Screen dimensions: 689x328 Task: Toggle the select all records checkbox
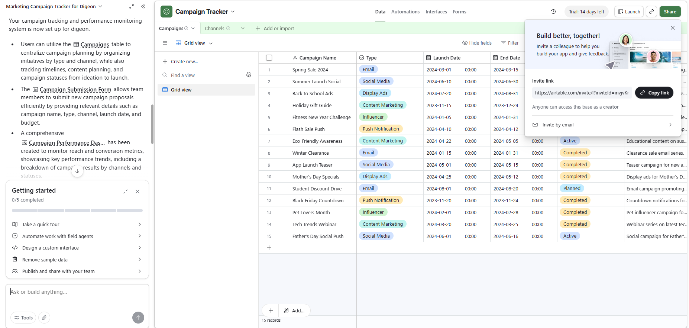269,58
